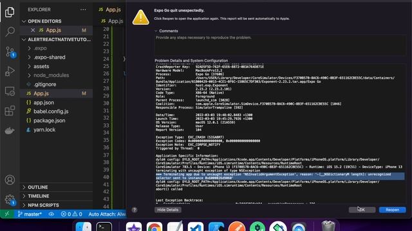Collapse the Open Editors section

pos(56,21)
